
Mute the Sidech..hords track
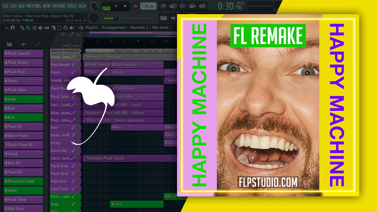[78, 158]
